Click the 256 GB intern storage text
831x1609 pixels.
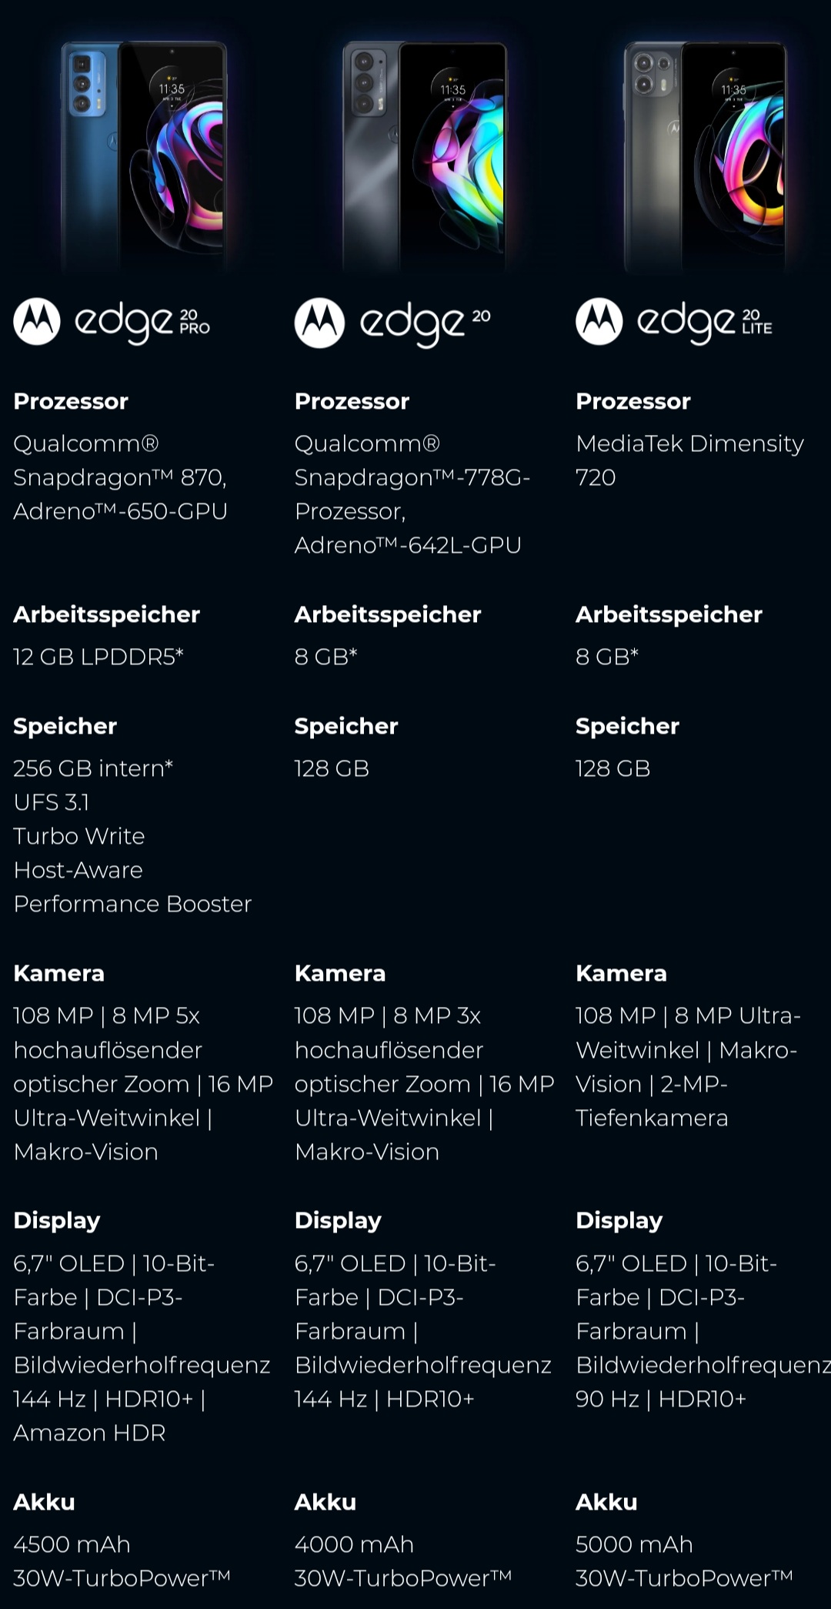pyautogui.click(x=93, y=768)
